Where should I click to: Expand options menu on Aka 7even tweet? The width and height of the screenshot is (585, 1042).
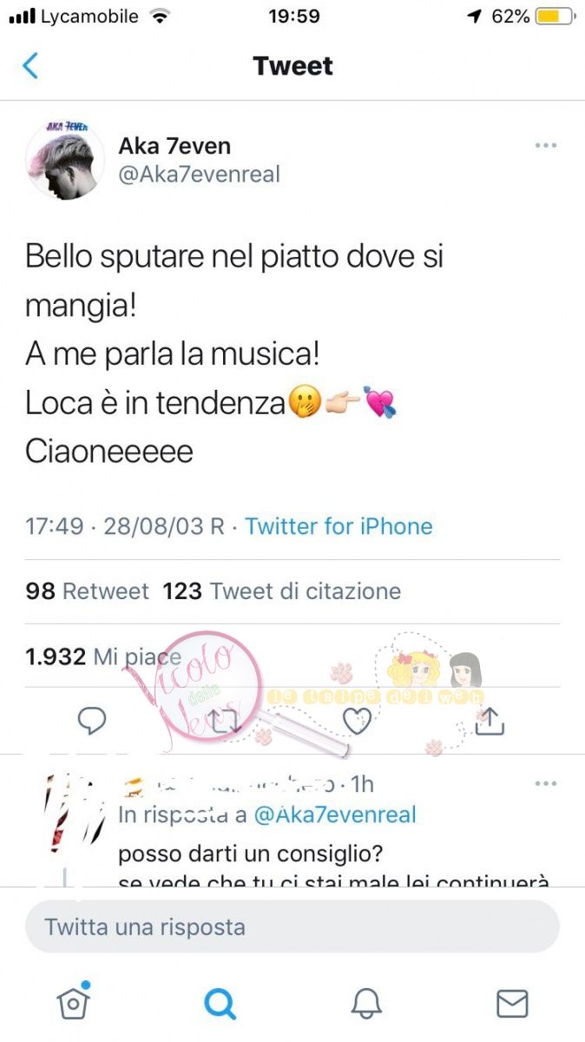pos(545,145)
